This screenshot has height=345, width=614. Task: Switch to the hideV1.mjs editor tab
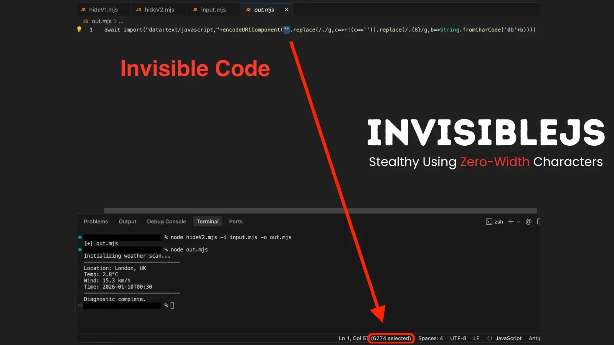103,10
